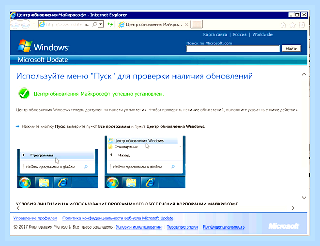Image resolution: width=320 pixels, height=246 pixels.
Task: Open the 'Россия' link
Action: (239, 34)
